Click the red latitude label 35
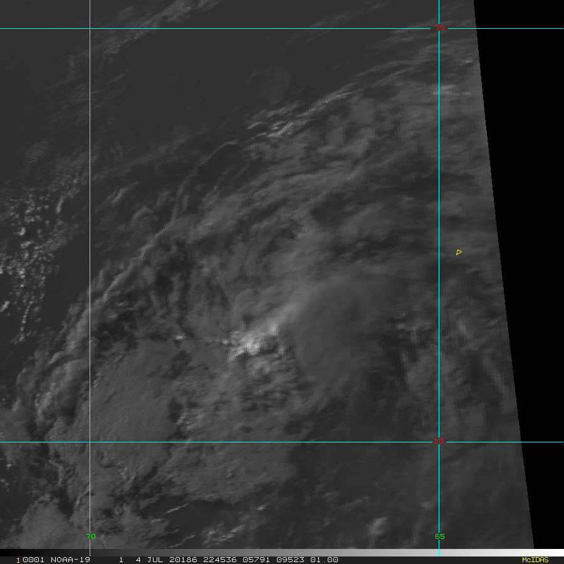The height and width of the screenshot is (564, 564). [439, 28]
